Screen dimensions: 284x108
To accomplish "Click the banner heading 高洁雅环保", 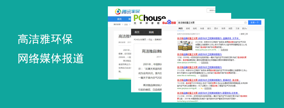I will (x=45, y=39).
